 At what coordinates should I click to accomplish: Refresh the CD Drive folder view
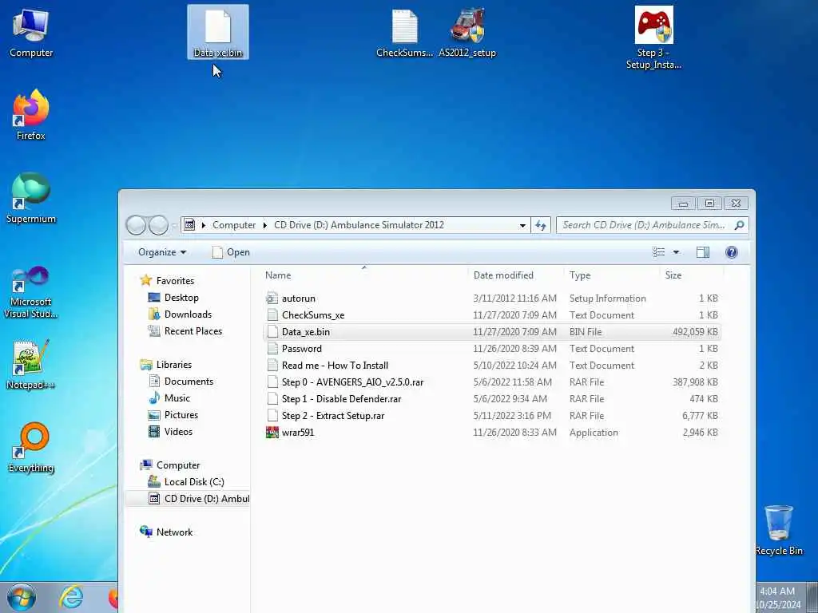(541, 225)
